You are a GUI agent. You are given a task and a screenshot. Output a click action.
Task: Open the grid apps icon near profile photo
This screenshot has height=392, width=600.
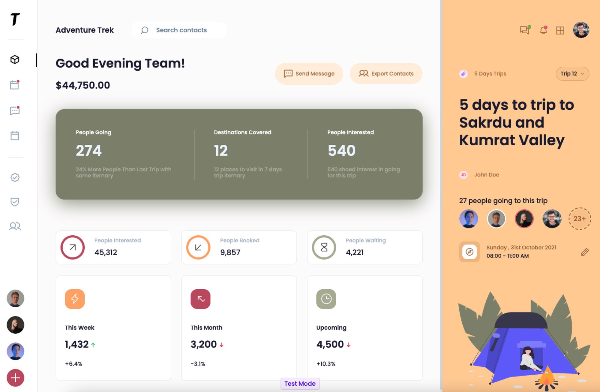561,30
